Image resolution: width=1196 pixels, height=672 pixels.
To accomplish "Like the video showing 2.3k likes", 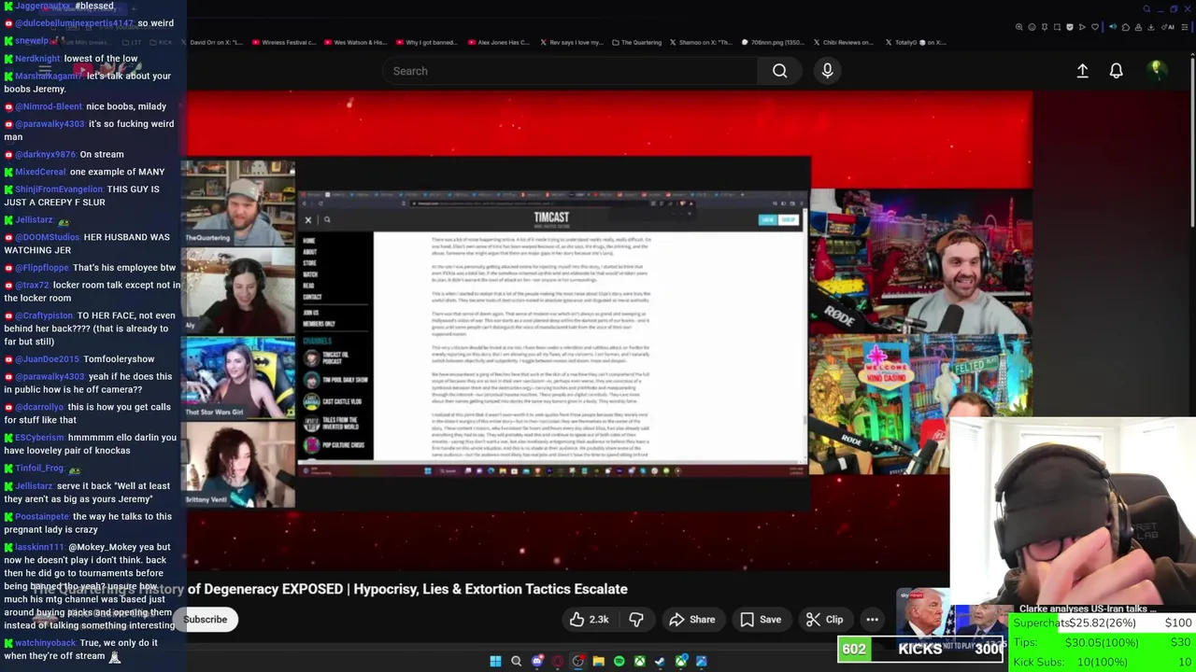I will coord(589,620).
